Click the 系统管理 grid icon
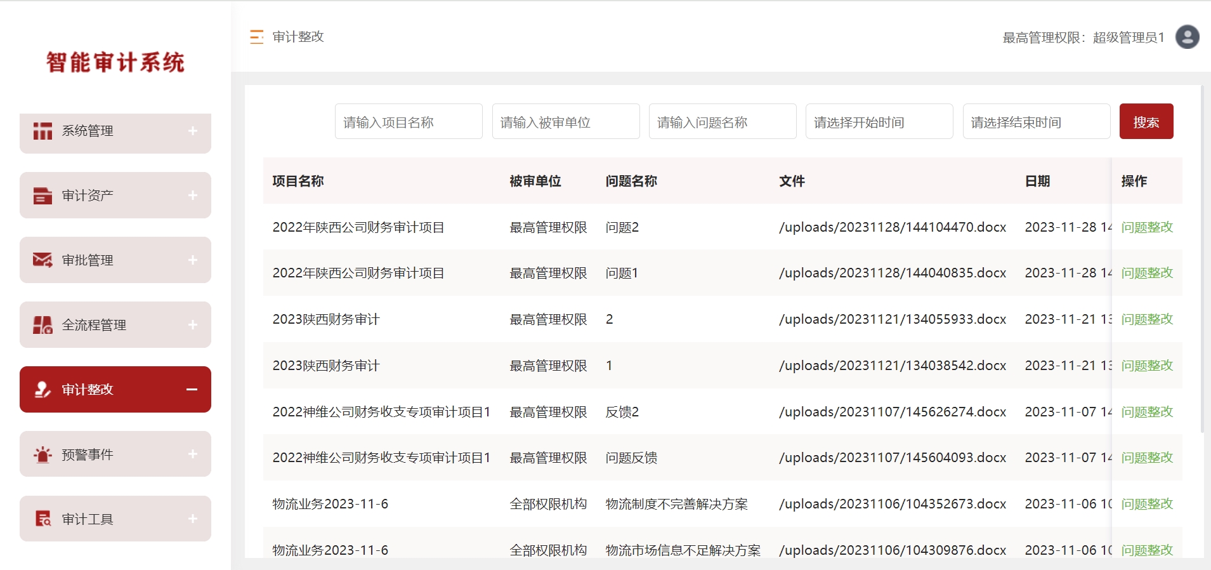The image size is (1211, 570). (x=43, y=131)
